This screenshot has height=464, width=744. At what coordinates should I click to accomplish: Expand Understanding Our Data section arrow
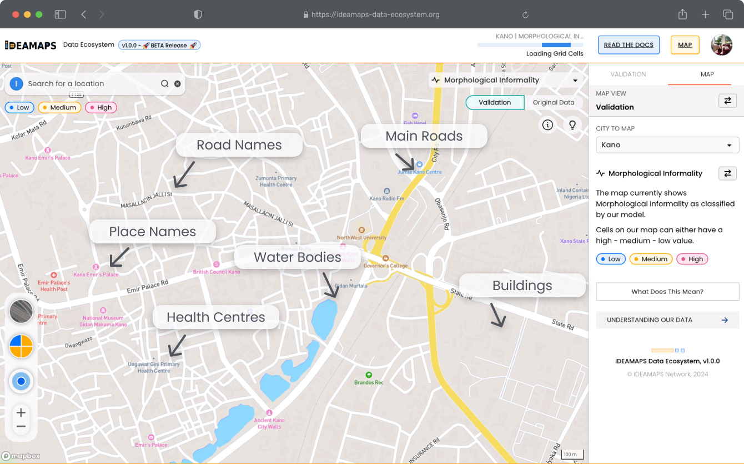724,320
